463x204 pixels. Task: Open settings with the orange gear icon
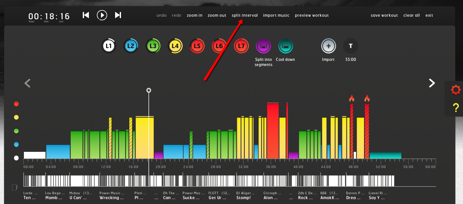click(456, 90)
